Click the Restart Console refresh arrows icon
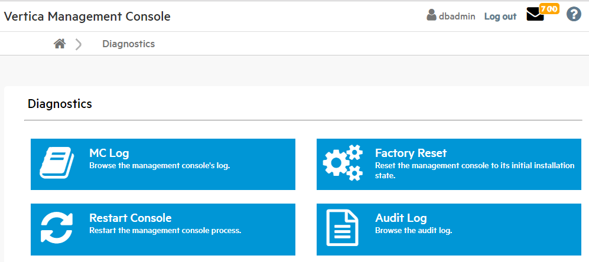The image size is (589, 262). [x=56, y=227]
